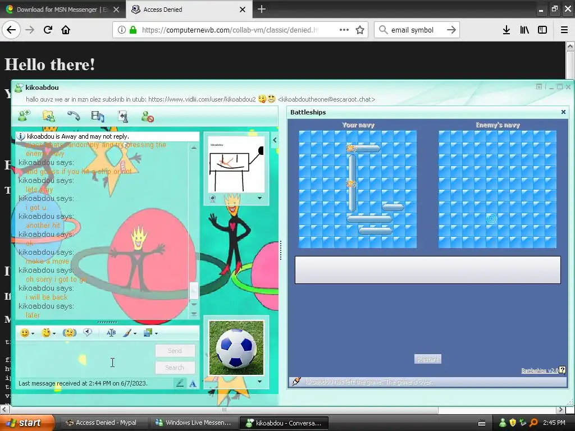575x431 pixels.
Task: Change font with the AB icon
Action: 111,333
